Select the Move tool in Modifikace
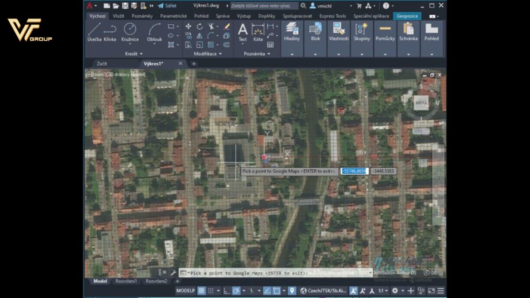This screenshot has width=530, height=298. point(189,26)
